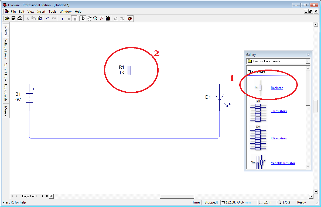Start simulation with the Play button
The width and height of the screenshot is (321, 207).
point(63,19)
